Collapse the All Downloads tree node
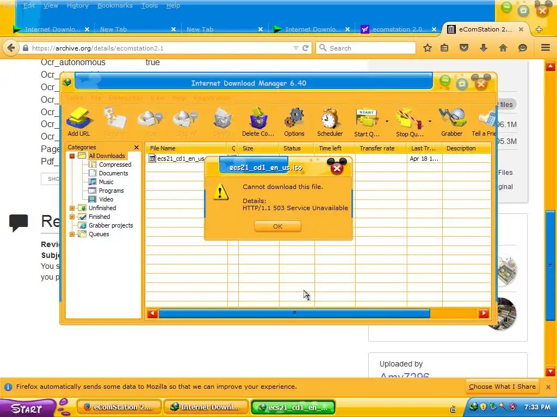The height and width of the screenshot is (417, 557). 72,156
